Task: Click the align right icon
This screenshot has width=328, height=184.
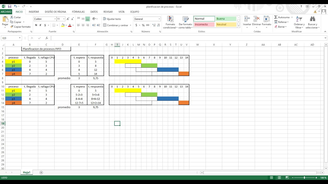Action: [x=87, y=25]
